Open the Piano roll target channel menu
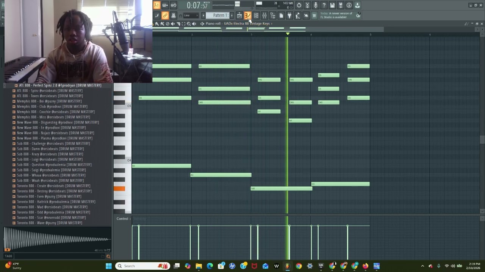 (x=202, y=24)
